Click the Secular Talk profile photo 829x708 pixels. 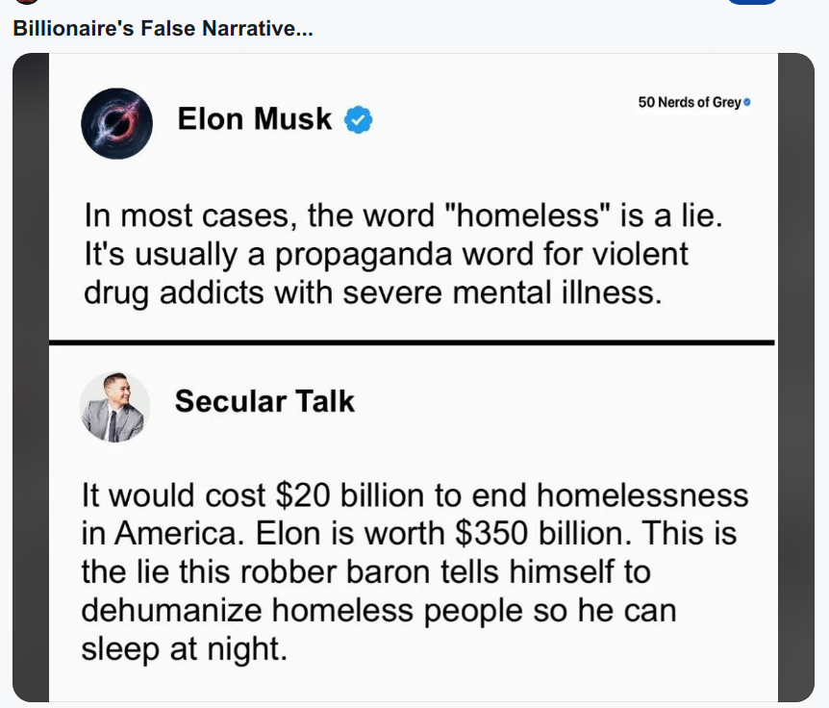[114, 407]
